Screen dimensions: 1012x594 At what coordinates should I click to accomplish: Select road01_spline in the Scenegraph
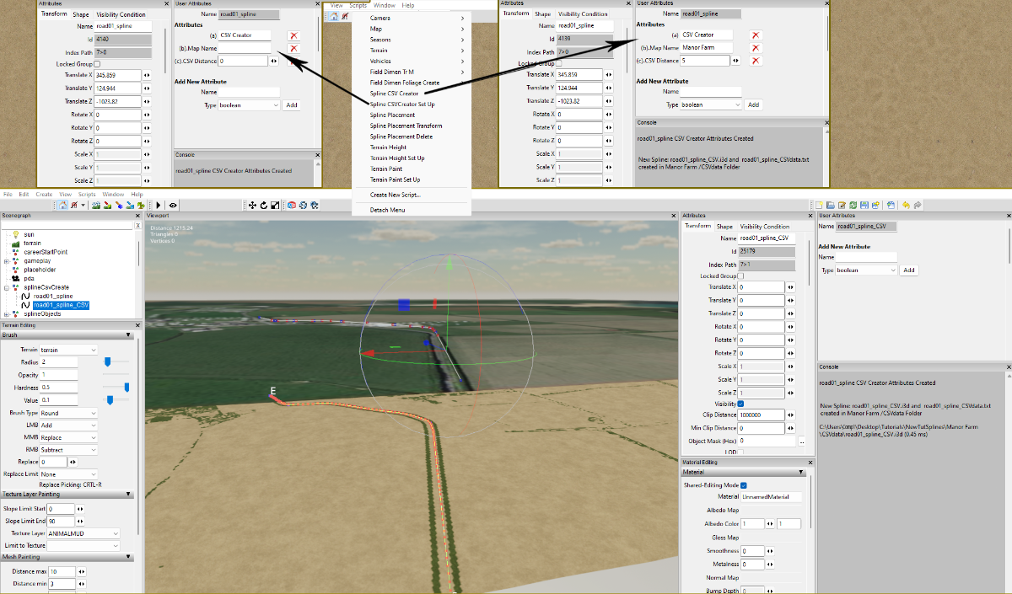coord(52,297)
